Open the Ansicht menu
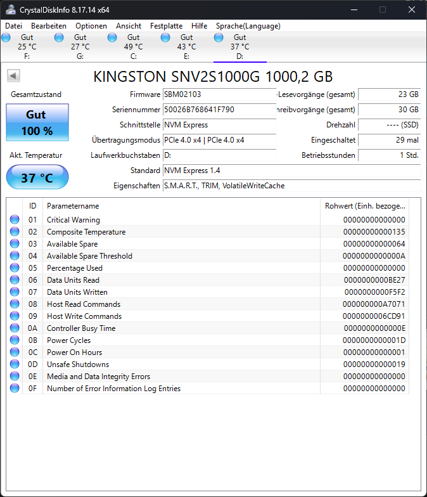The height and width of the screenshot is (497, 427). [129, 26]
